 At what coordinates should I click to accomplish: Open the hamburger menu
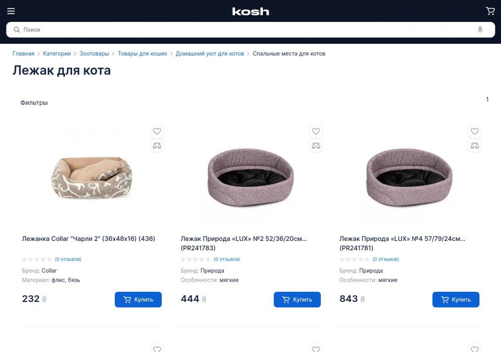coord(11,11)
